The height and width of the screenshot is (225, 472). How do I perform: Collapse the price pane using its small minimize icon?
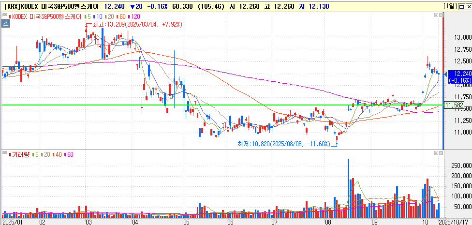point(436,15)
